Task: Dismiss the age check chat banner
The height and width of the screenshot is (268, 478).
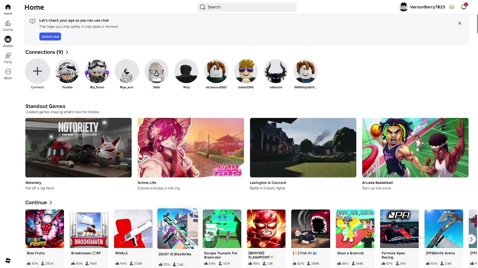Action: (x=460, y=23)
